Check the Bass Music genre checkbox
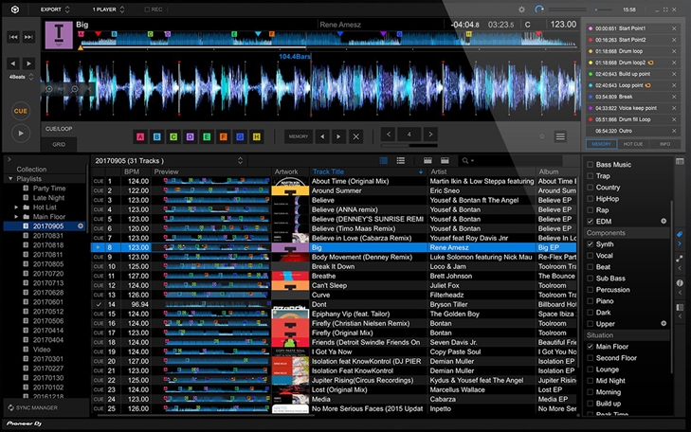This screenshot has height=432, width=691. [x=591, y=165]
